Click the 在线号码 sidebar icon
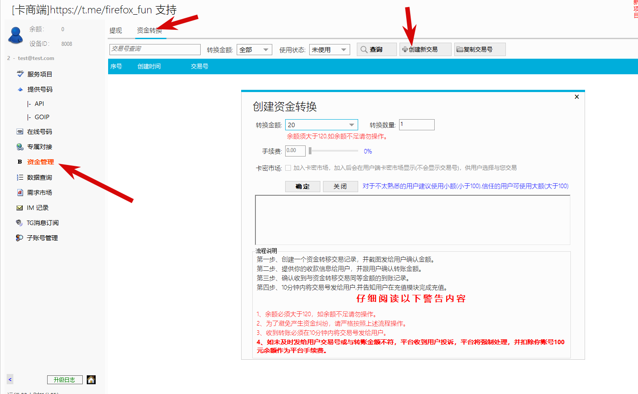This screenshot has width=638, height=394. coord(20,132)
